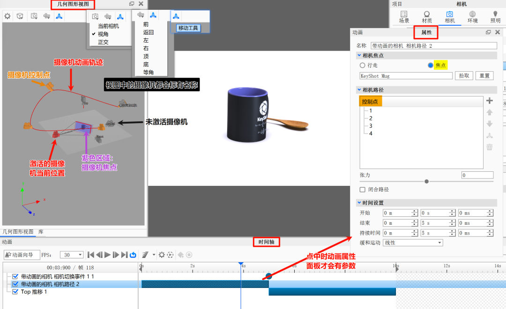Step back one frame

click(99, 255)
